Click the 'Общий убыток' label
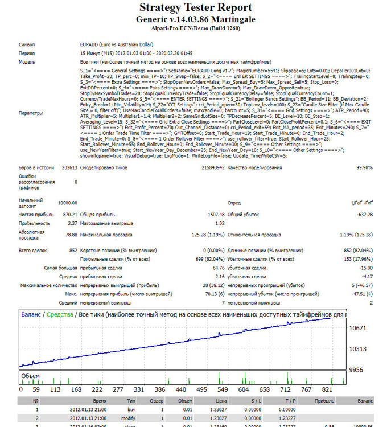The height and width of the screenshot is (427, 387). (x=243, y=215)
